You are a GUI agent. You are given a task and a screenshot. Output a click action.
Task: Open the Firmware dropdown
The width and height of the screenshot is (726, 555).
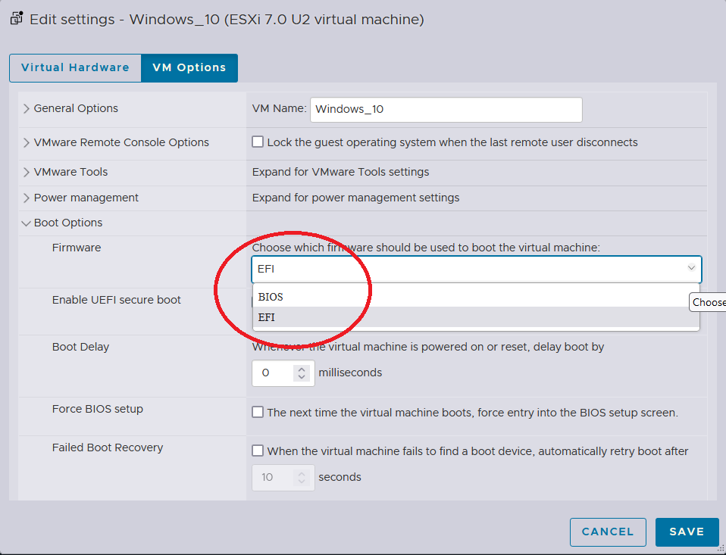(x=477, y=269)
